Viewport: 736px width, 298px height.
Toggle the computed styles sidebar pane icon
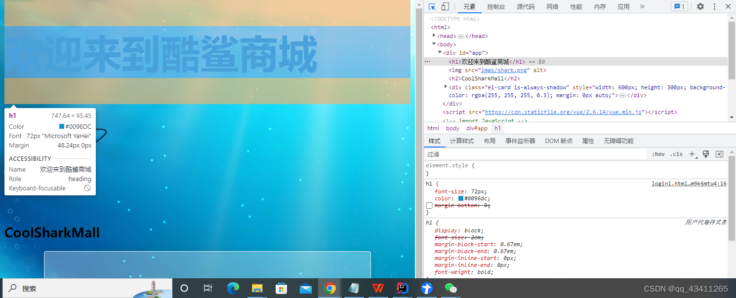point(719,154)
